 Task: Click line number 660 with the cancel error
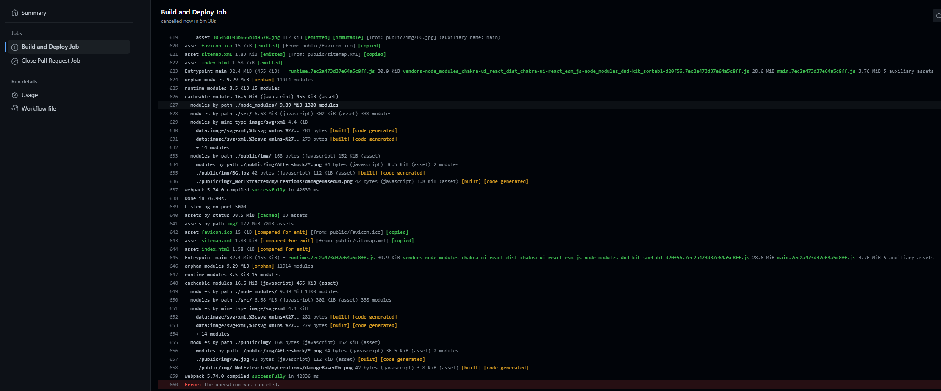tap(174, 385)
